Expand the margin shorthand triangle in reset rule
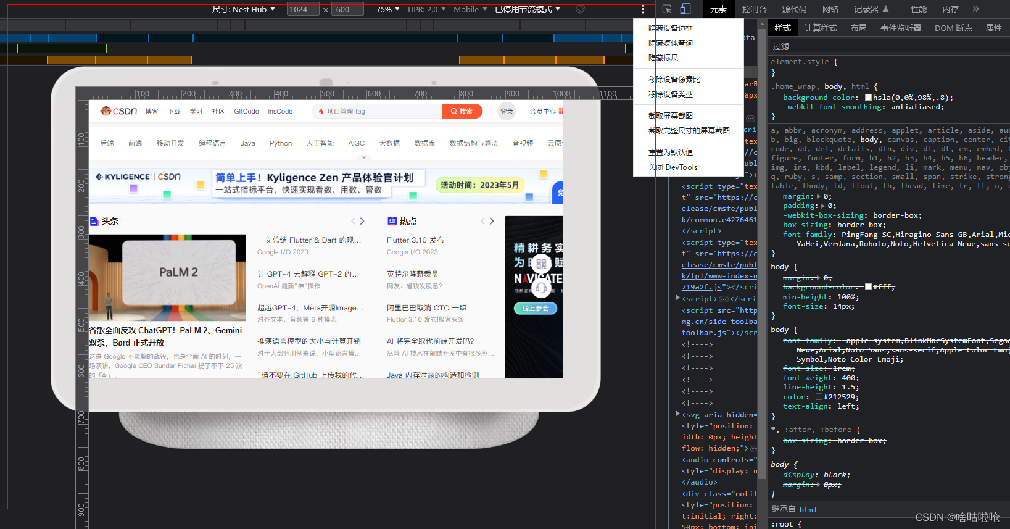 click(x=819, y=196)
